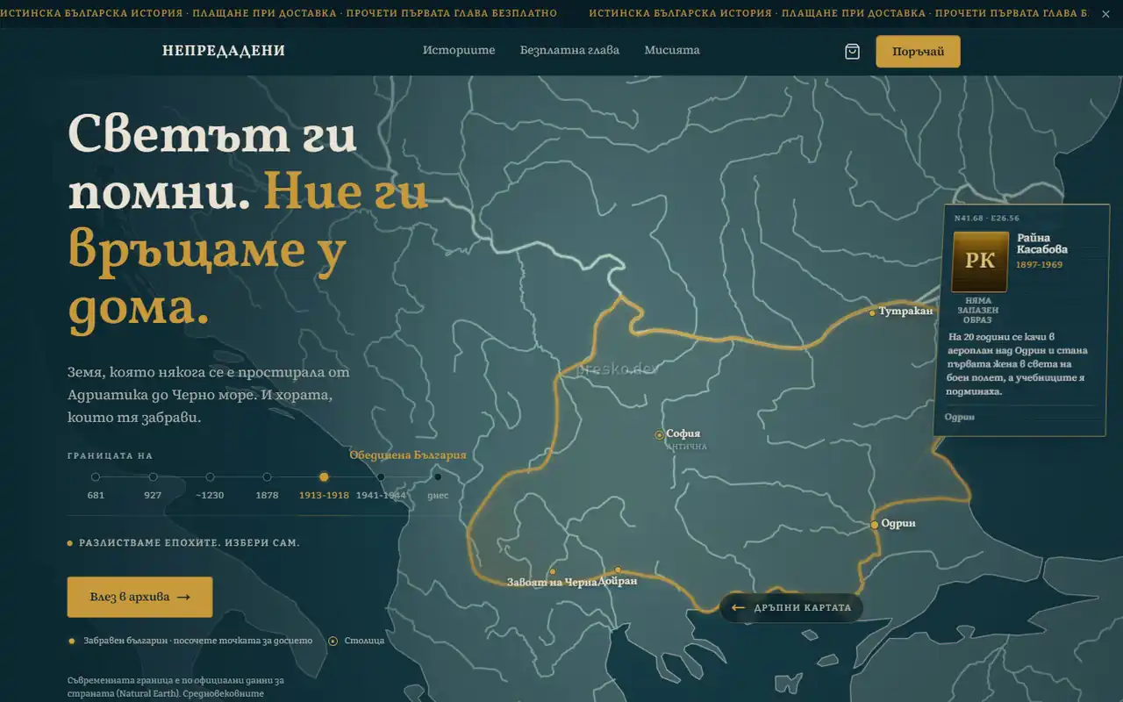Screen dimensions: 1123x702
Task: Click the Влез в архива button
Action: click(x=139, y=597)
